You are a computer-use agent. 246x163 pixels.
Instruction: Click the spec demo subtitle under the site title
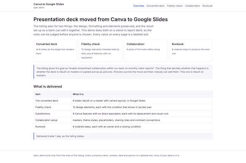(39, 8)
